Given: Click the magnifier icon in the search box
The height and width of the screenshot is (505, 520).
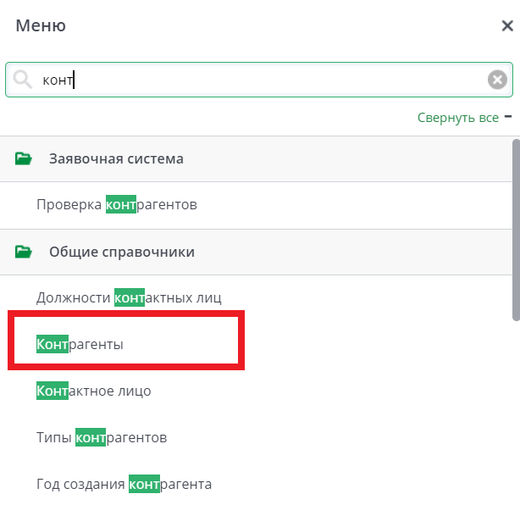Looking at the screenshot, I should click(x=23, y=80).
